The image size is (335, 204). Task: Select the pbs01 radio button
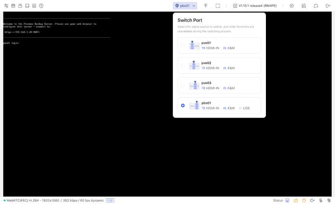tap(183, 106)
